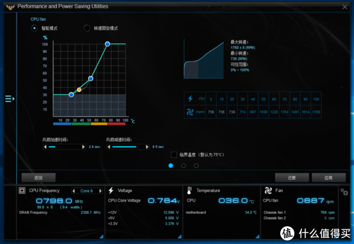Click the green temperature range color bar
The width and height of the screenshot is (354, 244).
click(x=81, y=123)
